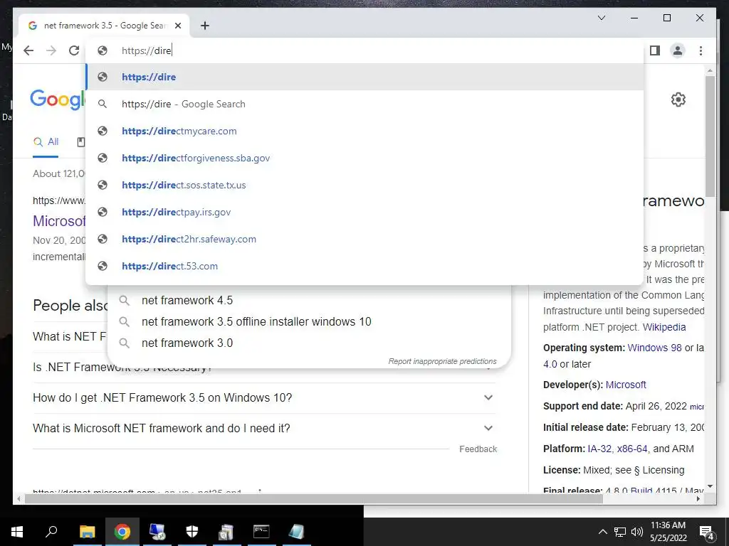Click the Chrome taskbar icon

click(x=122, y=532)
